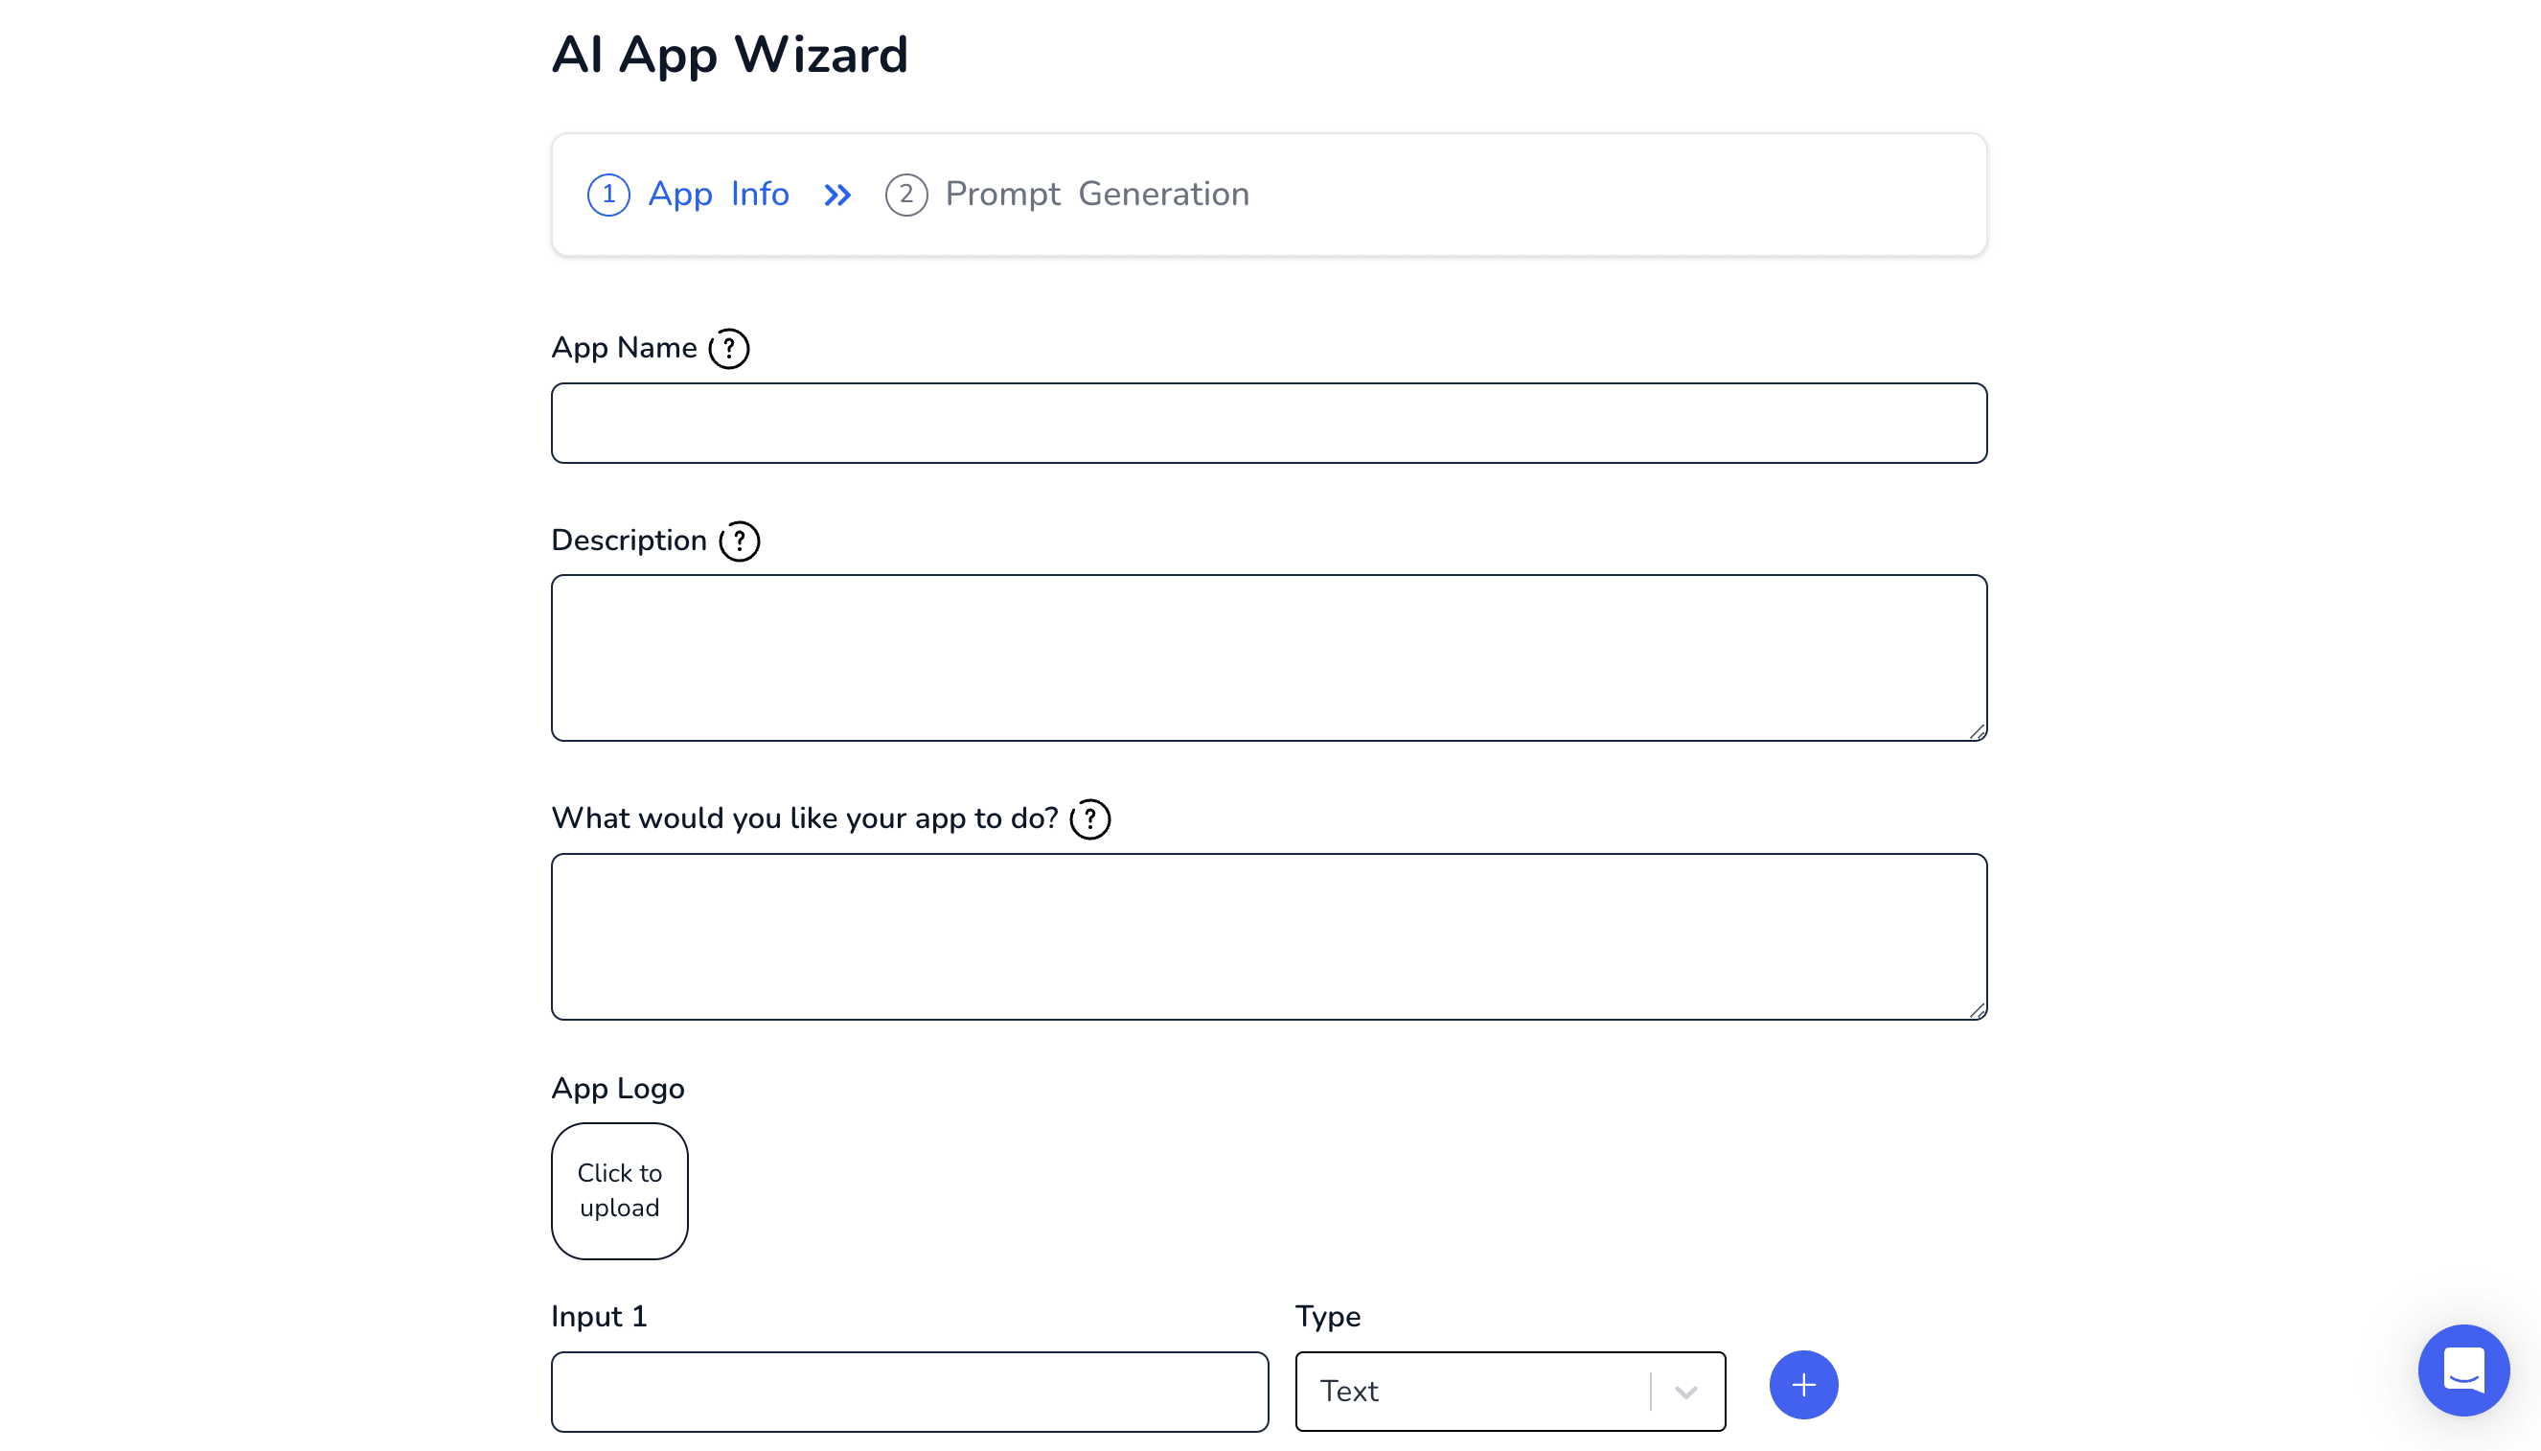Click the App Name help question-mark icon

click(728, 349)
